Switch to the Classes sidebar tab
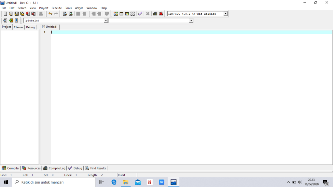 19,27
